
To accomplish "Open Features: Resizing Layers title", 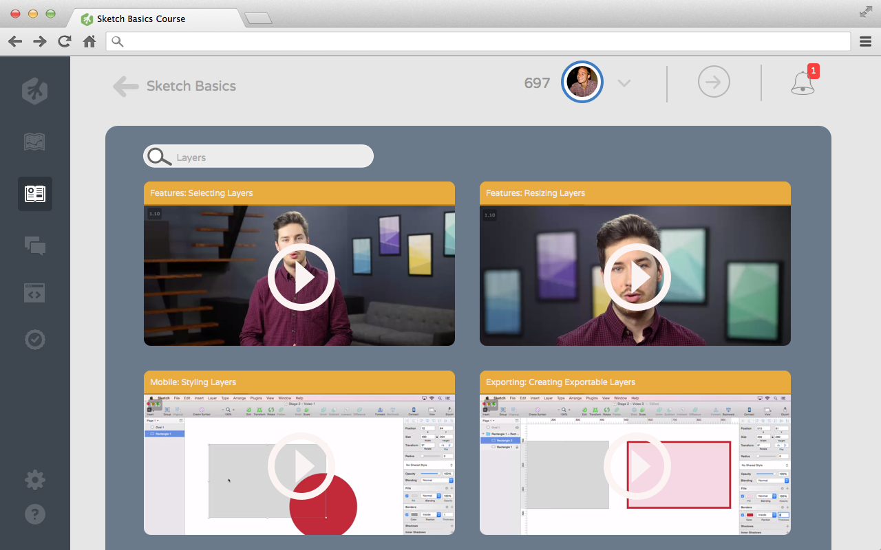I will click(535, 193).
